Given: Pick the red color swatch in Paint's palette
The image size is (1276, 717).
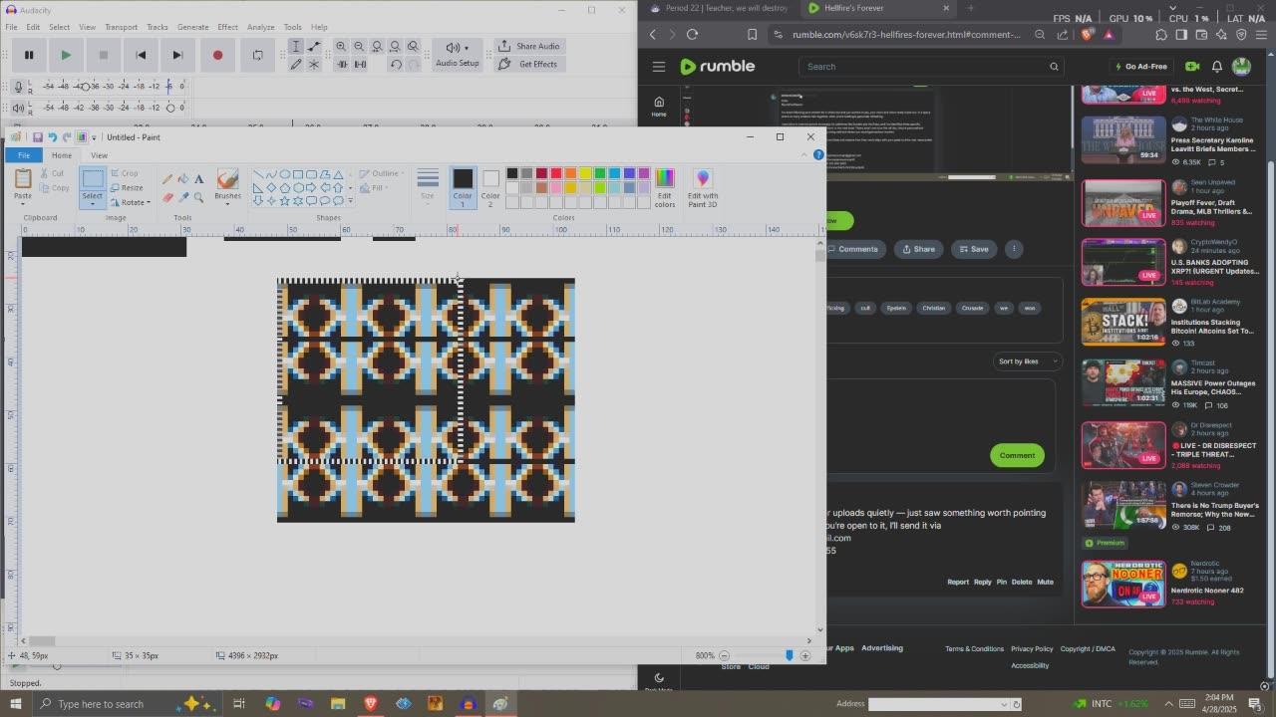Looking at the screenshot, I should coord(556,173).
